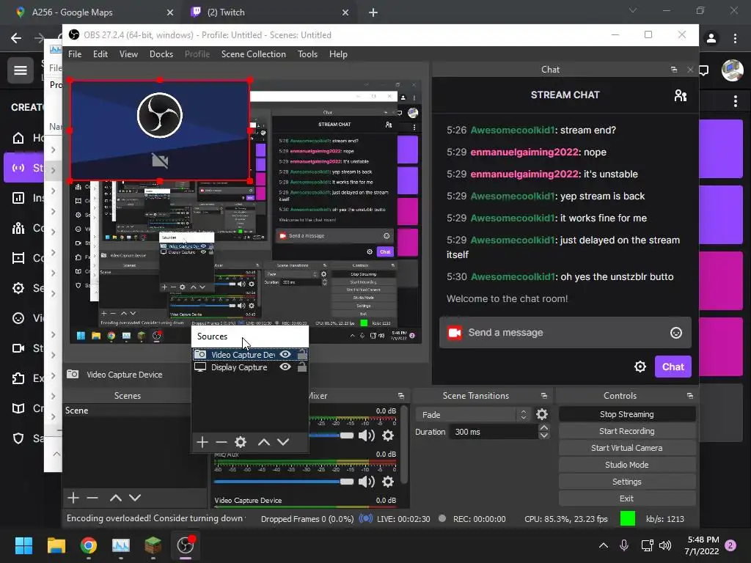Move selected source up
751x563 pixels.
pyautogui.click(x=264, y=442)
